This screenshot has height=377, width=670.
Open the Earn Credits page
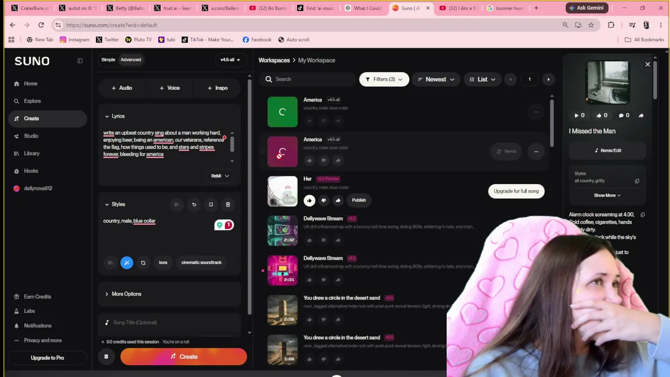click(x=37, y=297)
